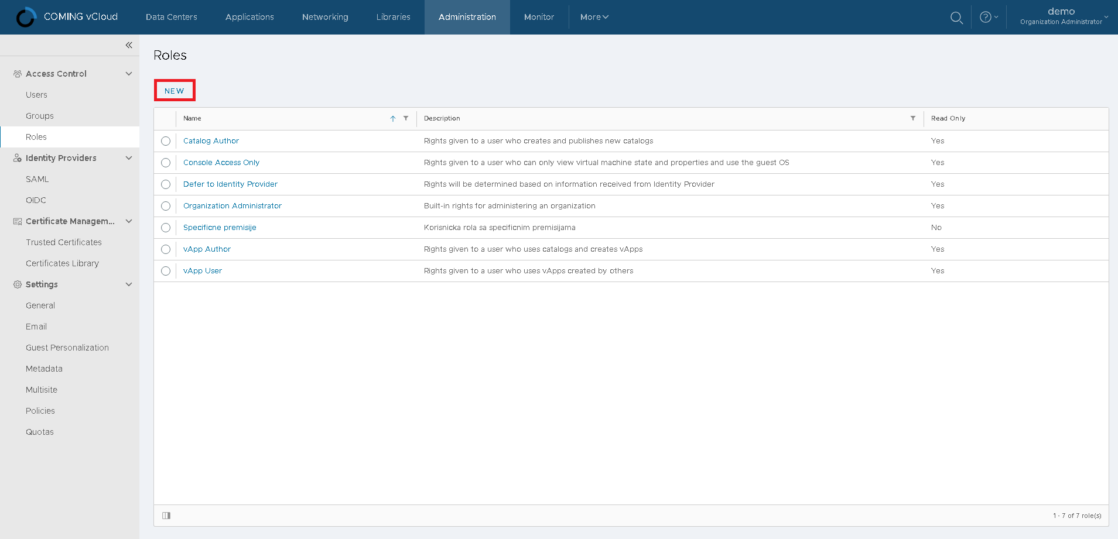
Task: Click the Name column sort arrow
Action: point(393,118)
